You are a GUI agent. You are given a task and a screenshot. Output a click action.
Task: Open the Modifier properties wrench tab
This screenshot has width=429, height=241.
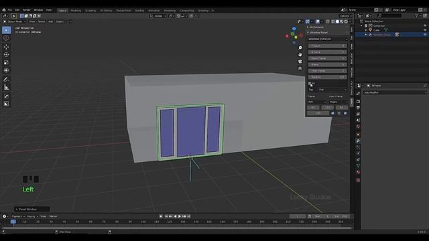358,141
